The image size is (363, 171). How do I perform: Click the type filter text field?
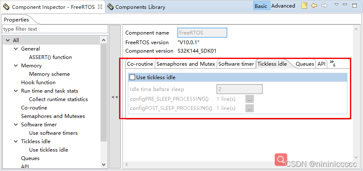[x=55, y=29]
